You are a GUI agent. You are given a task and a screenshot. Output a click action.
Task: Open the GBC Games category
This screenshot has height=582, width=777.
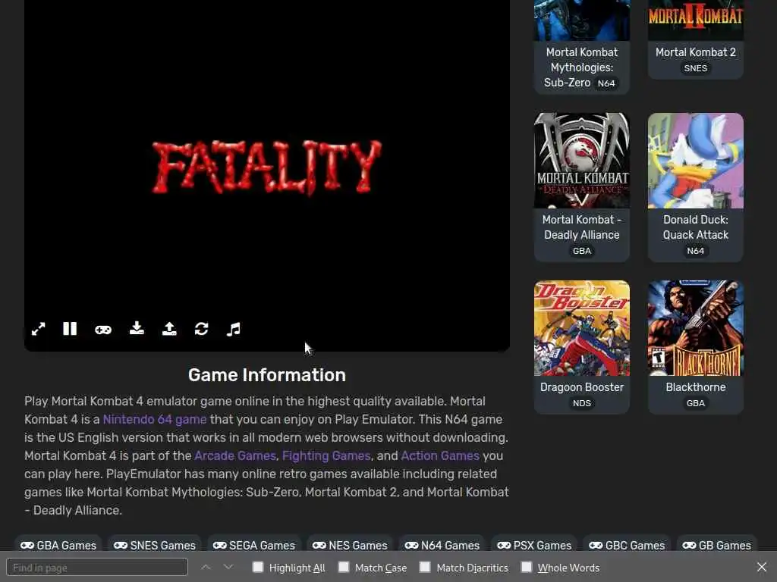(627, 546)
